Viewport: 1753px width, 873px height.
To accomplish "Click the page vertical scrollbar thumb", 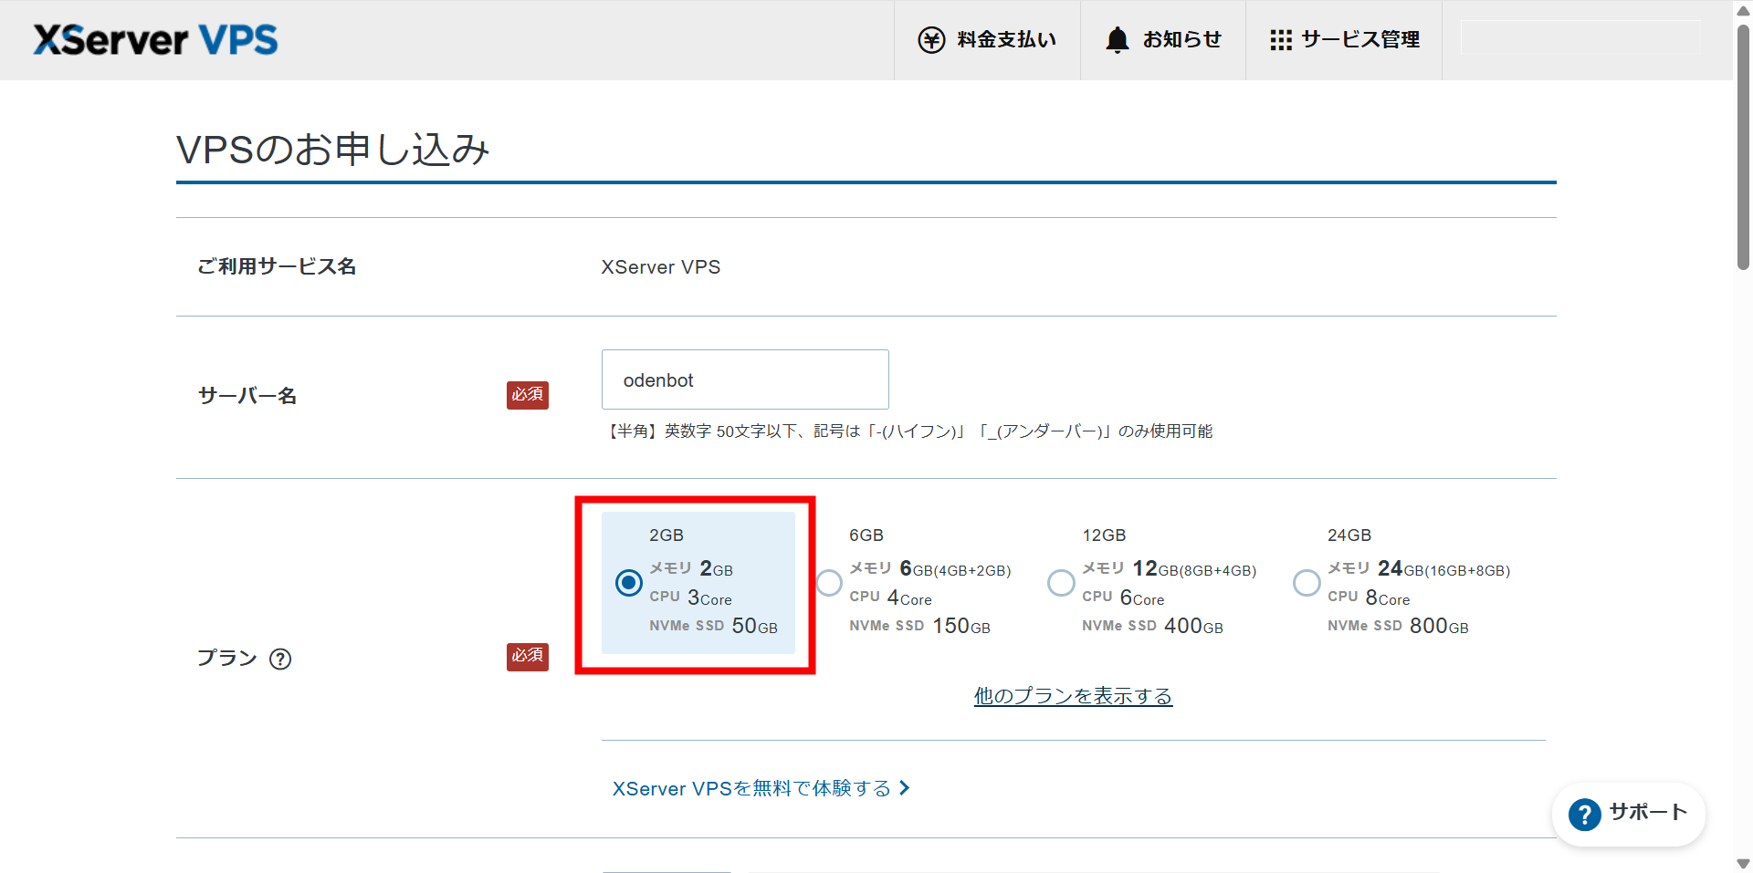I will click(x=1743, y=146).
